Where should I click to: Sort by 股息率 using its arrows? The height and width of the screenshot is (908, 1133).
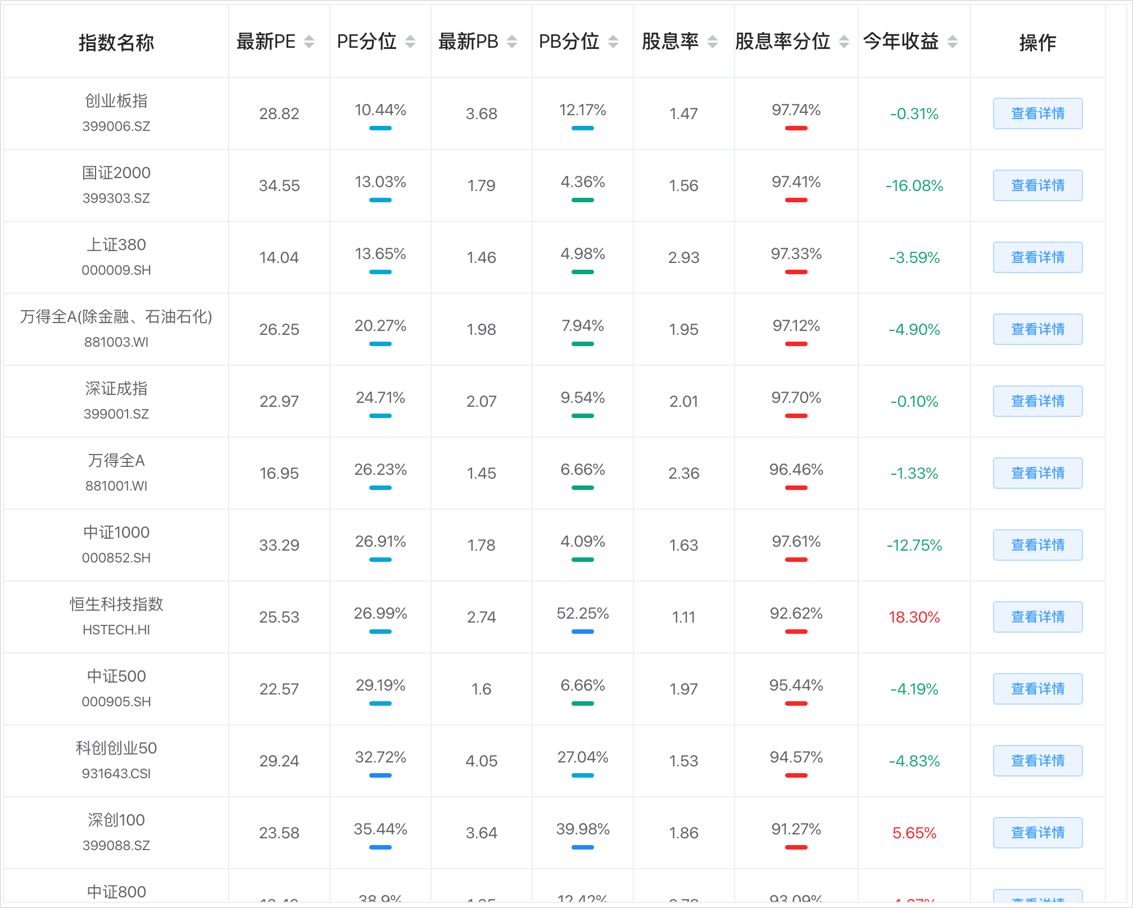pyautogui.click(x=713, y=42)
